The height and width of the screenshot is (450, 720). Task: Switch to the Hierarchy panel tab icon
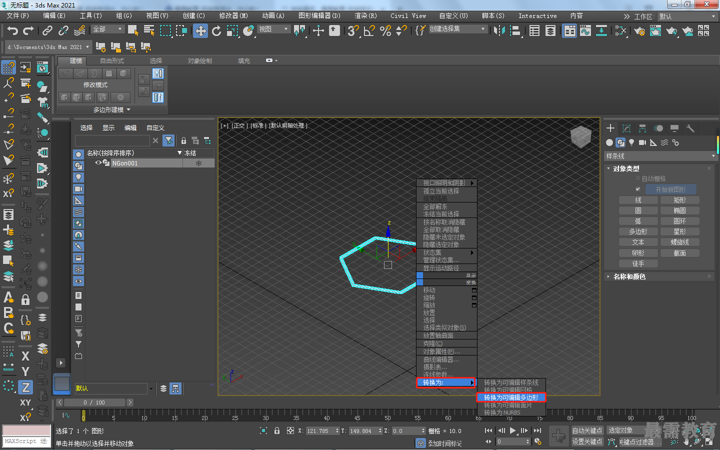[x=642, y=128]
